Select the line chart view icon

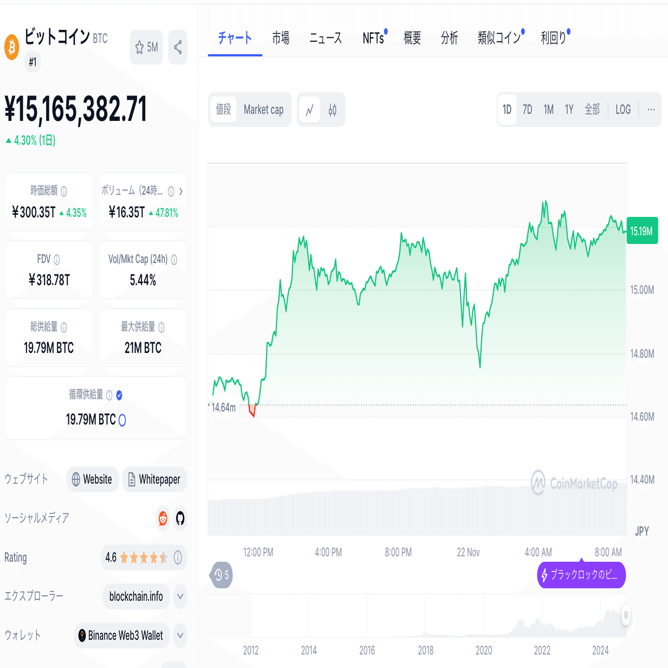(x=309, y=110)
